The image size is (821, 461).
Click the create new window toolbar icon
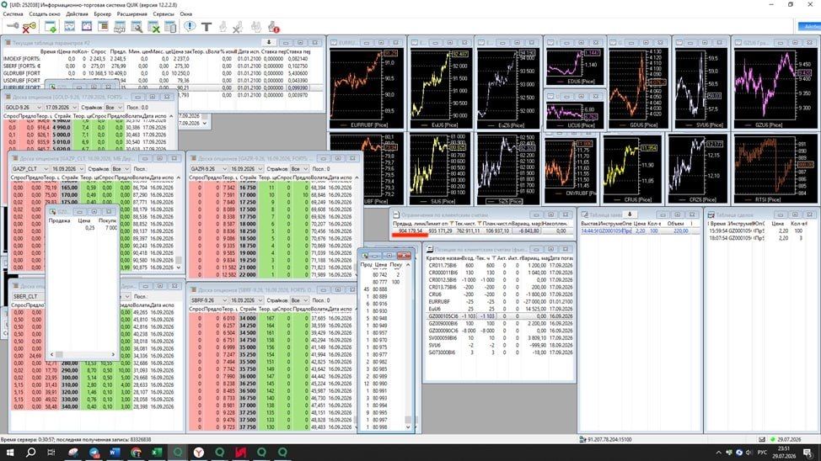[51, 27]
